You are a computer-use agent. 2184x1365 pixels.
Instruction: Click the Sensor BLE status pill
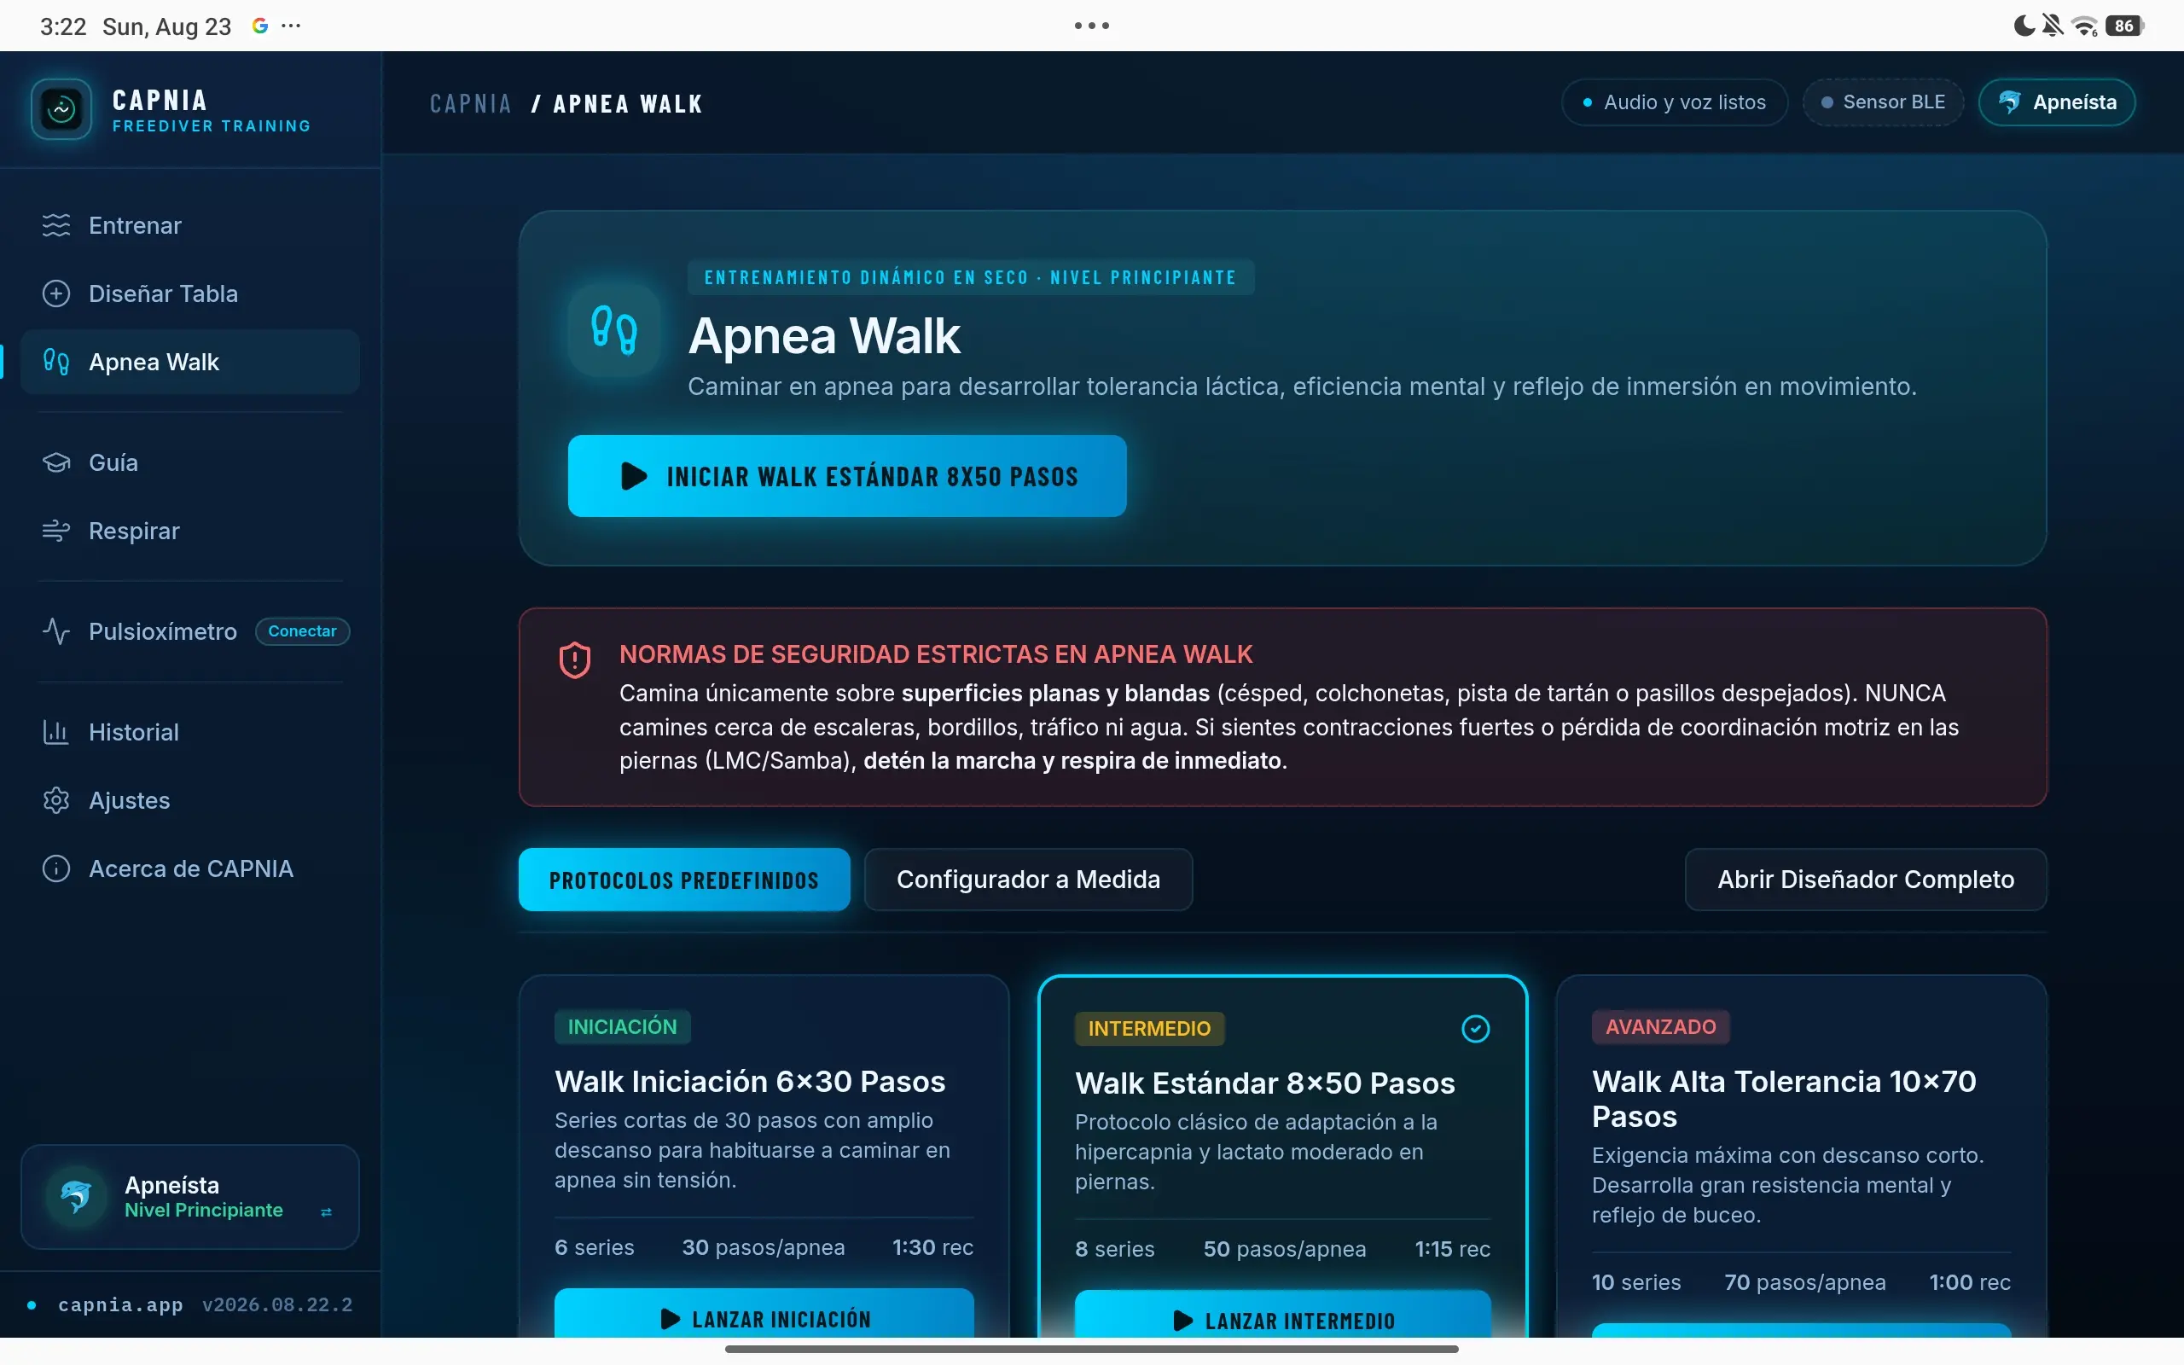[x=1883, y=102]
